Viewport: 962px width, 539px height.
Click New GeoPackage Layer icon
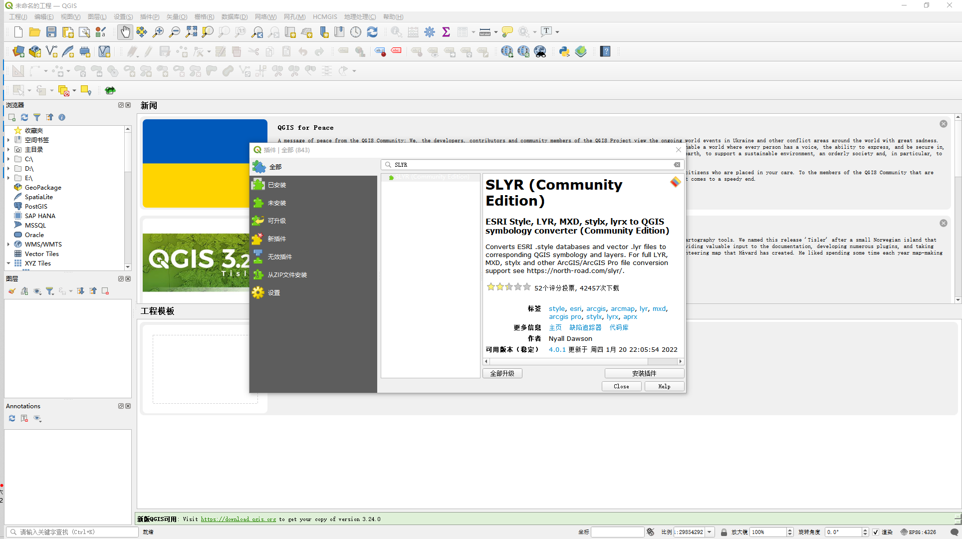(35, 51)
